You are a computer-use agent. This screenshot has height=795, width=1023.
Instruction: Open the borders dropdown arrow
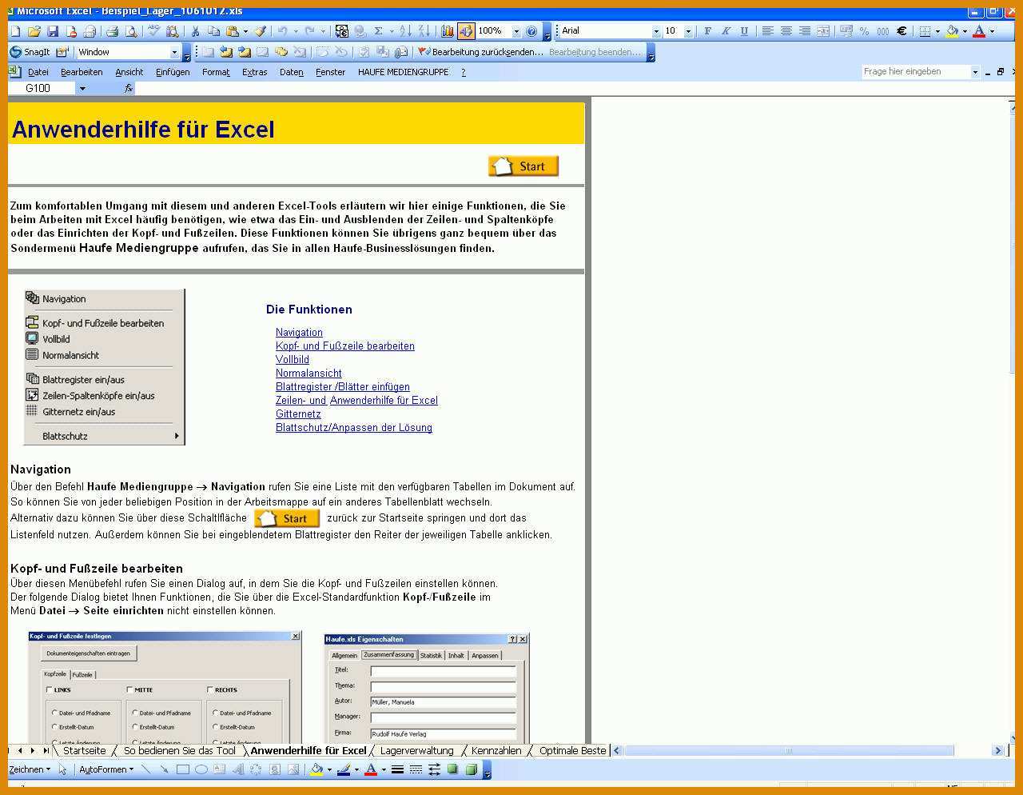point(937,31)
